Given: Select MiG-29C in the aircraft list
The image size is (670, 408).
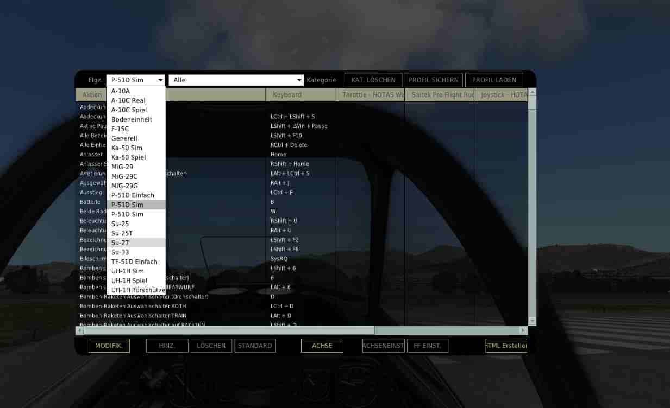Looking at the screenshot, I should (136, 176).
